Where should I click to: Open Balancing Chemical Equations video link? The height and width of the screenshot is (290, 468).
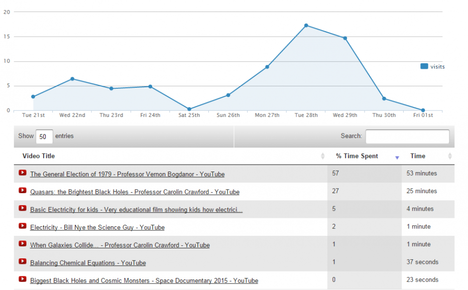click(x=88, y=263)
